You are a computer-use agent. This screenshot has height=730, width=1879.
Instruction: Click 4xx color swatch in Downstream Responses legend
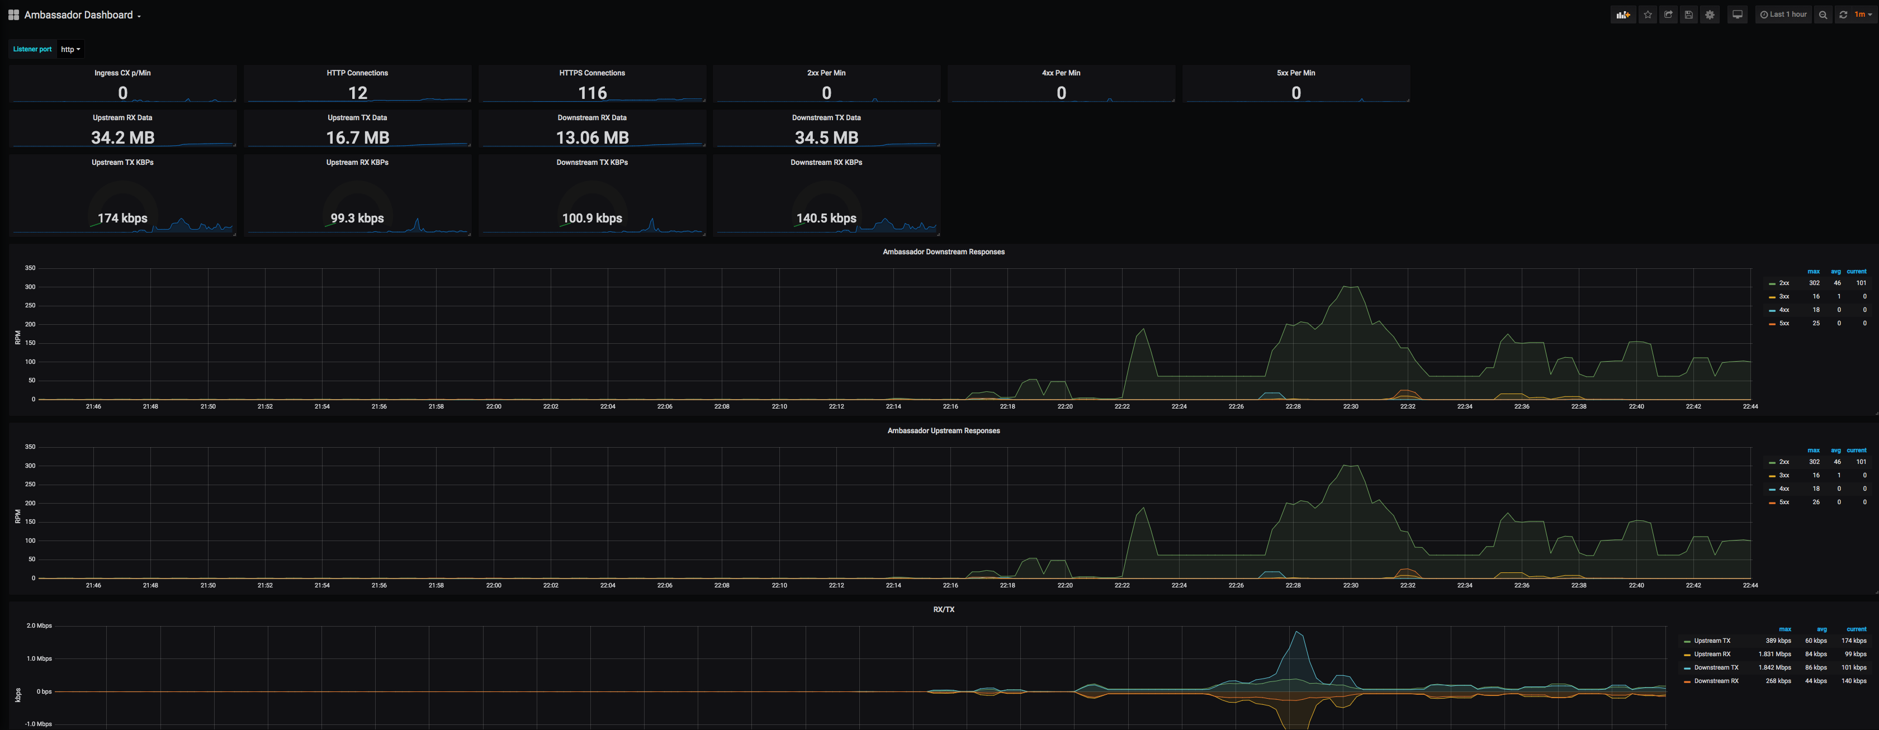tap(1772, 311)
